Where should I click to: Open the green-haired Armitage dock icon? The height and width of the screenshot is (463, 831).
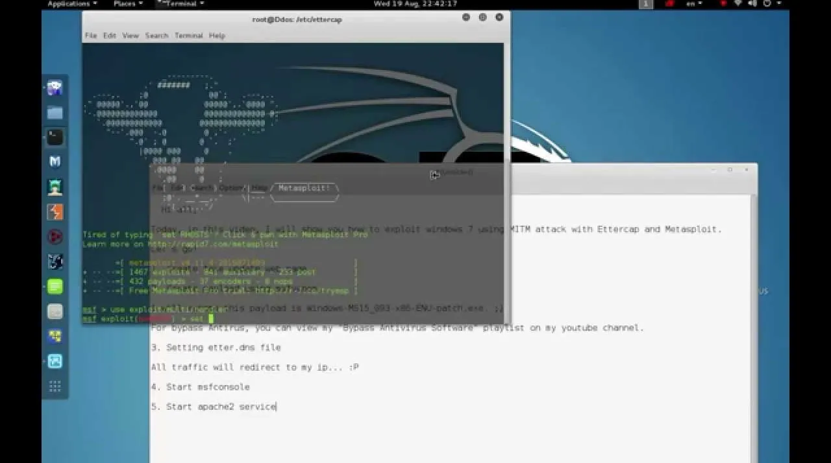[x=55, y=187]
